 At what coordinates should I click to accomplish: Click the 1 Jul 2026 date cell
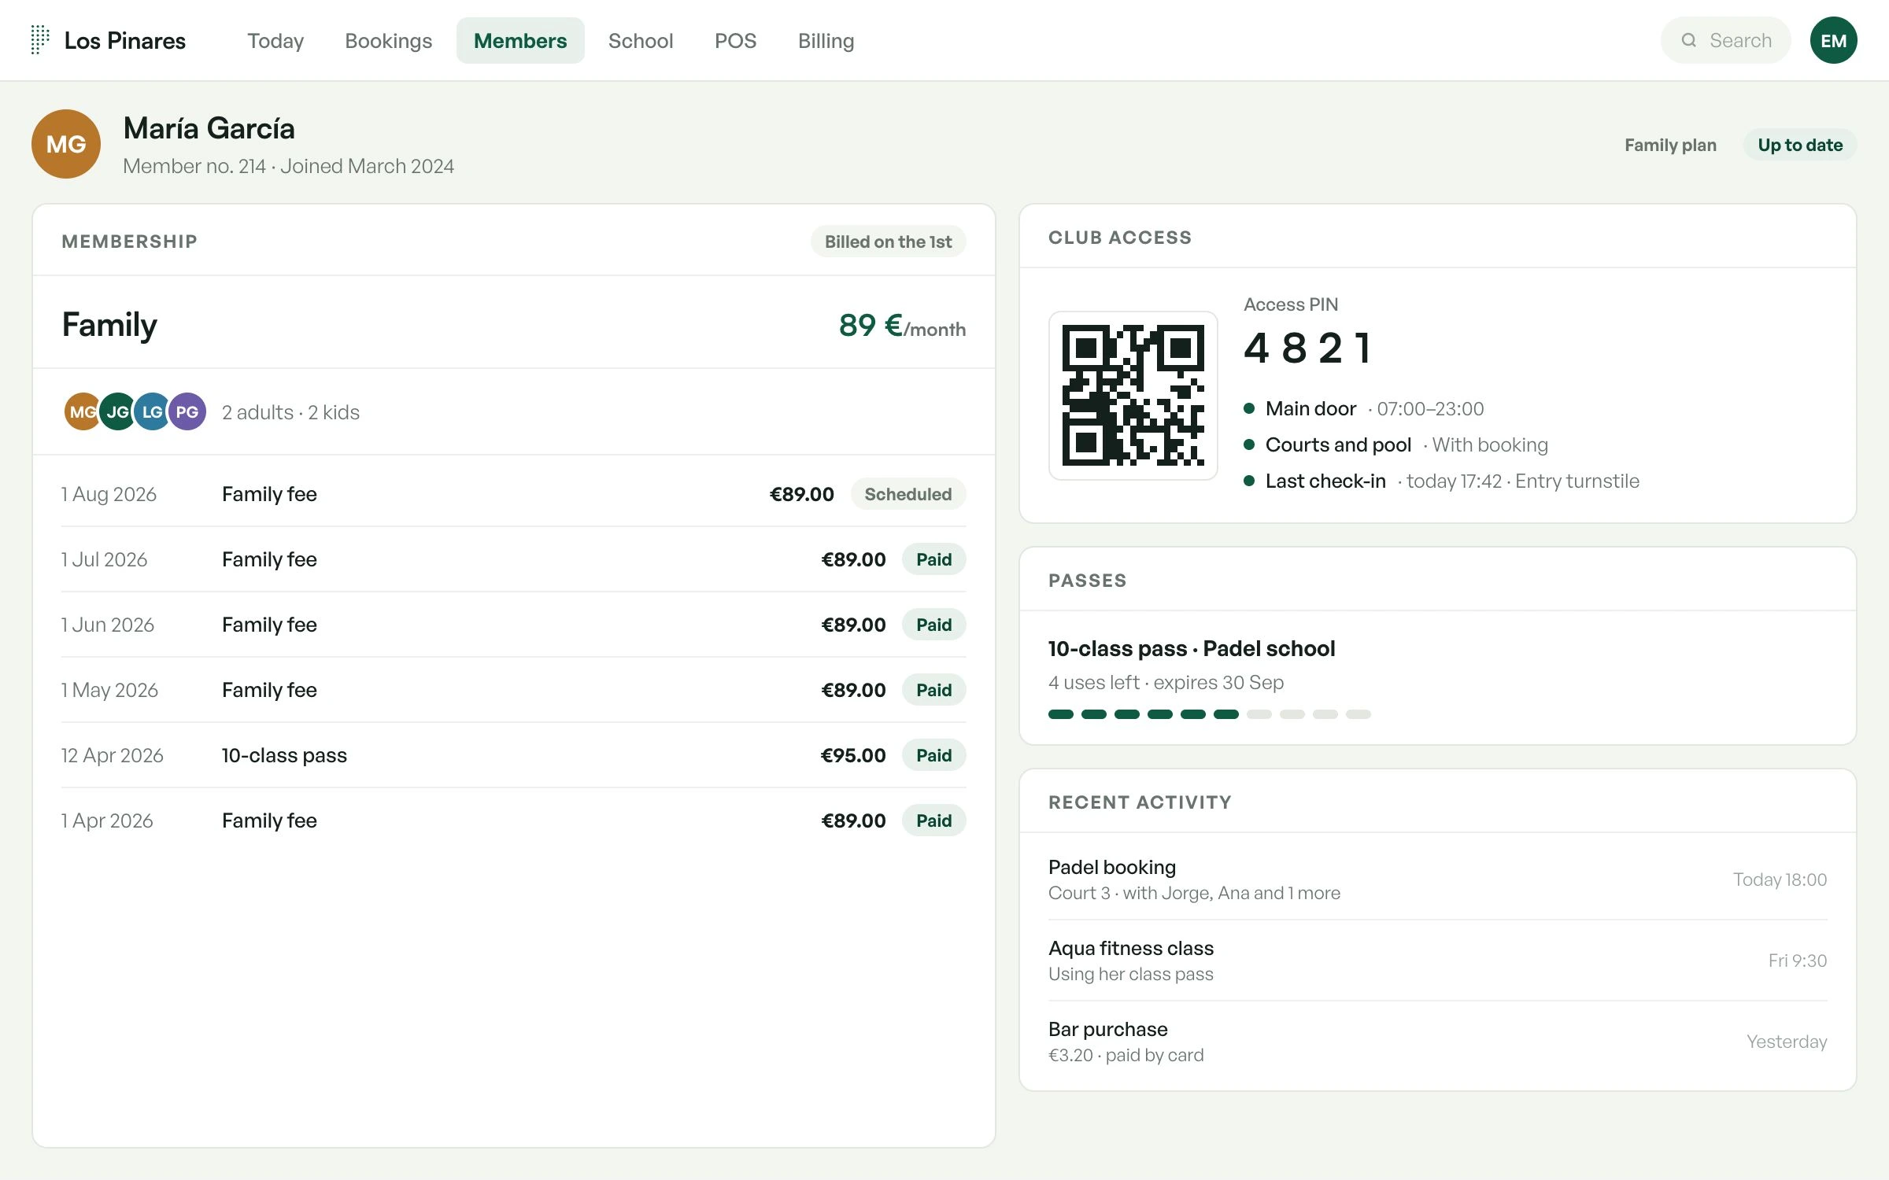pos(104,559)
